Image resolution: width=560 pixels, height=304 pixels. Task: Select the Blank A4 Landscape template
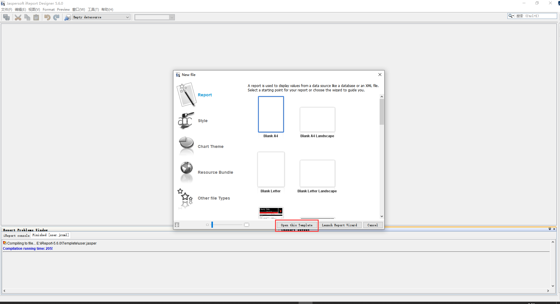pos(317,120)
